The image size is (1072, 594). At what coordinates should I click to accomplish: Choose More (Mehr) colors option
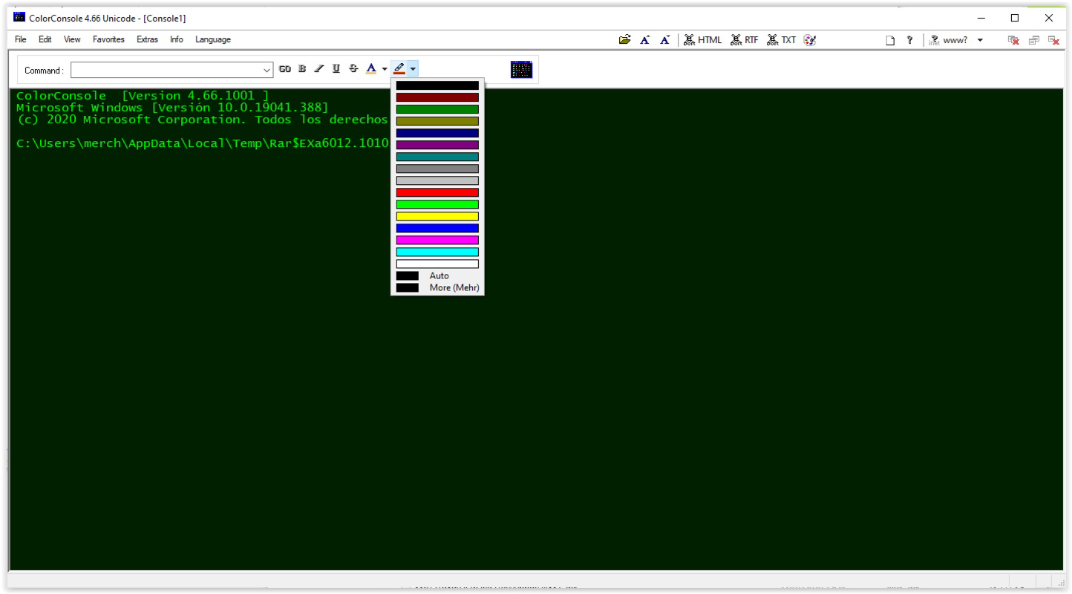(437, 287)
